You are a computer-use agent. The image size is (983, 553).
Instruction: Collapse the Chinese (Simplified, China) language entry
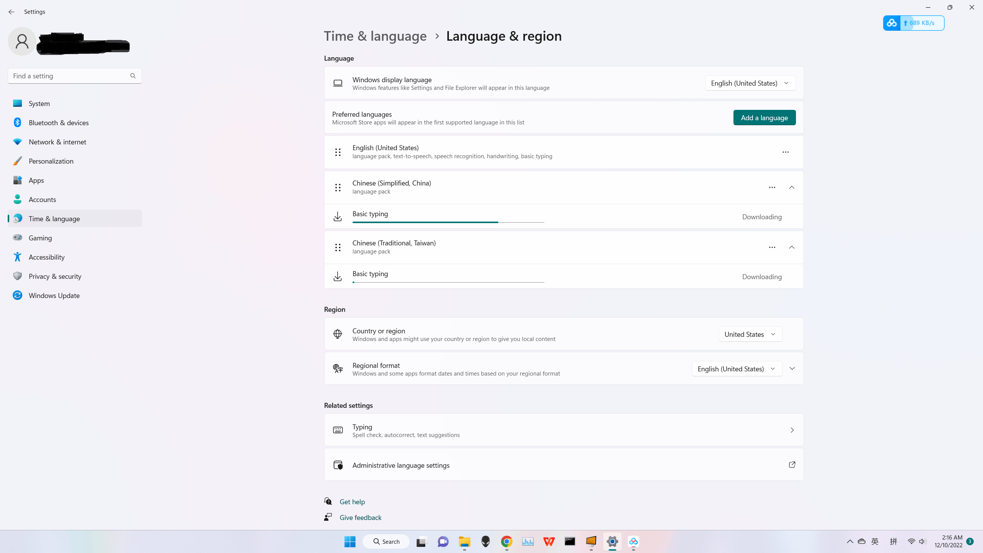pos(792,187)
